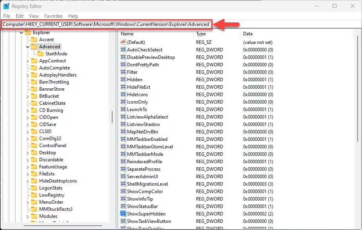
Task: Click the DisablePreviewDesktop DWORD icon
Action: pyautogui.click(x=123, y=57)
